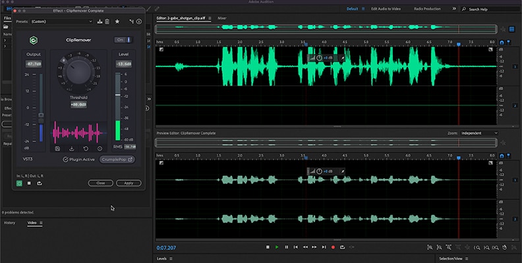Click floppy-disk save icon under pink waveform
The height and width of the screenshot is (263, 522).
(57, 149)
